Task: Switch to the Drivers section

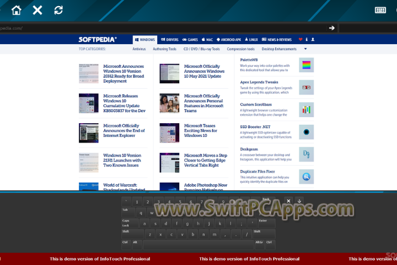Action: pyautogui.click(x=170, y=40)
